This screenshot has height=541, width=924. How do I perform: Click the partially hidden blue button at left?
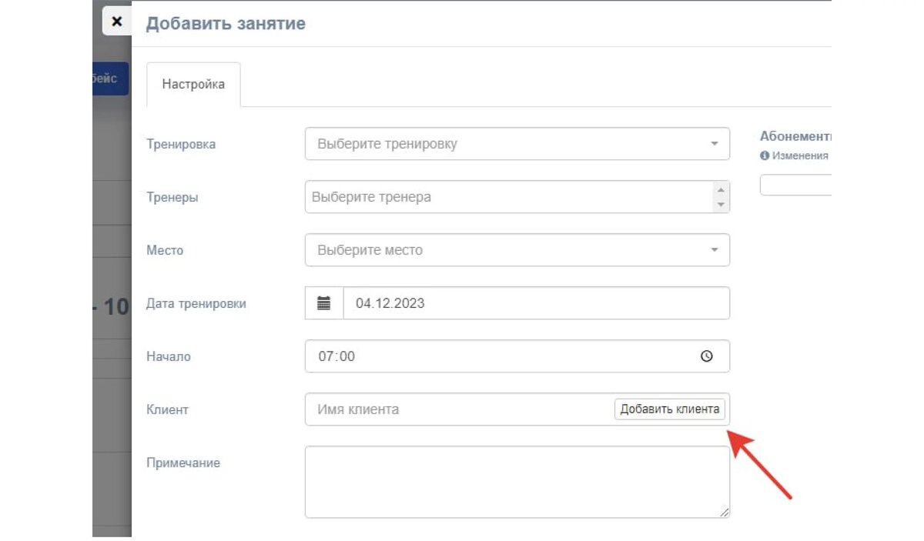(x=110, y=78)
